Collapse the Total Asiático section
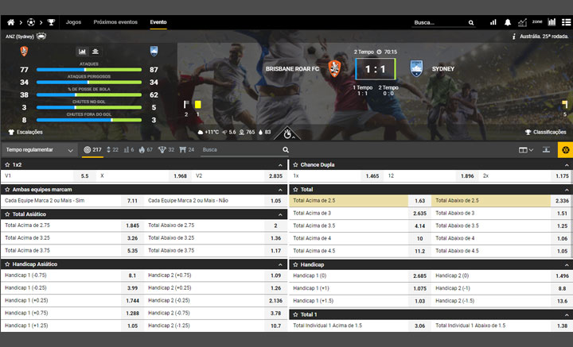Screen dimensions: 573x347 (x=280, y=214)
